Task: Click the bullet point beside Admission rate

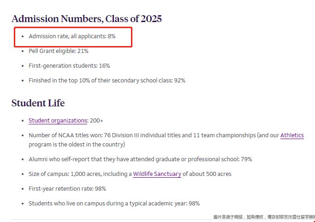Action: [23, 36]
